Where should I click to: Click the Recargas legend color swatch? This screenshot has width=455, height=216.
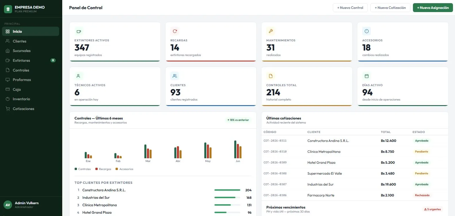click(97, 169)
